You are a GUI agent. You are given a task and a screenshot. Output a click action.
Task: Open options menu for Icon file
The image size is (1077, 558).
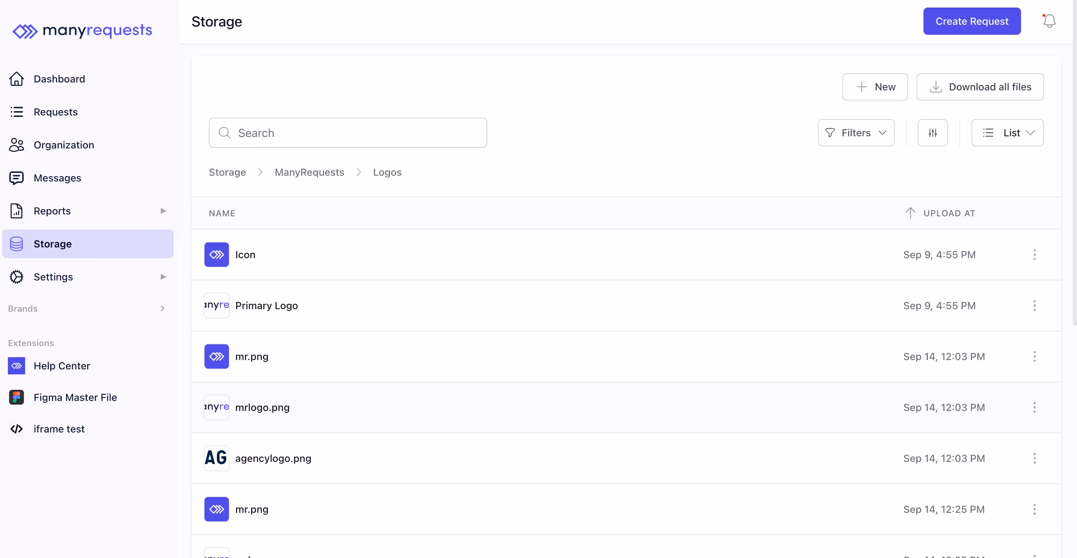[1034, 255]
